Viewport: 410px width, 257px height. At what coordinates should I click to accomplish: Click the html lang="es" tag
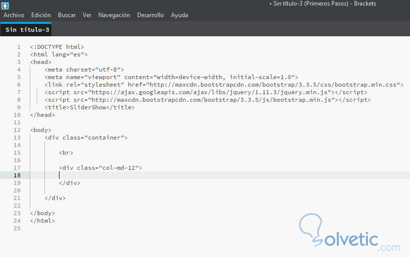pyautogui.click(x=59, y=54)
